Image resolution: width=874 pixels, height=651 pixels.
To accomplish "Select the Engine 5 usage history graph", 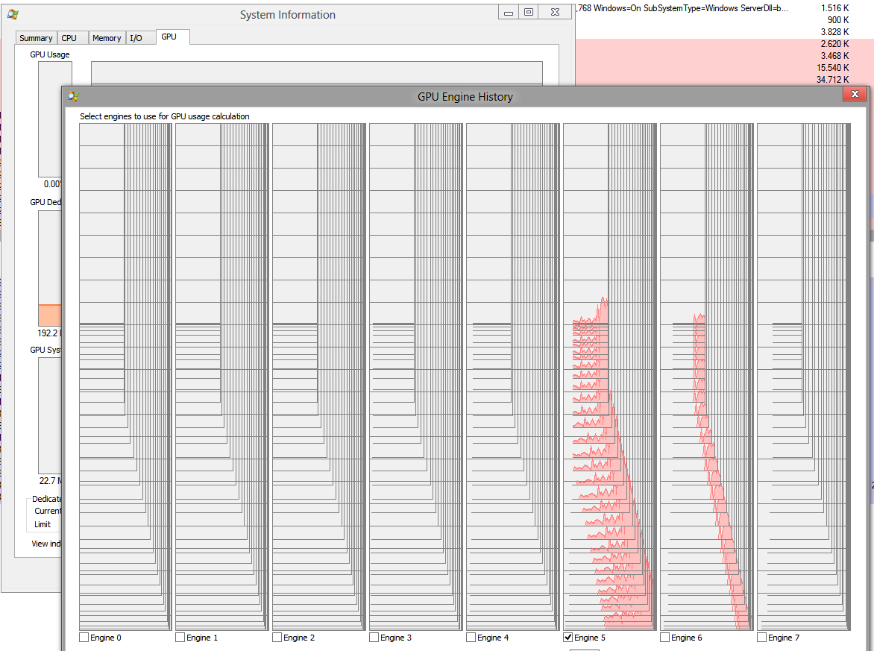I will click(x=608, y=447).
